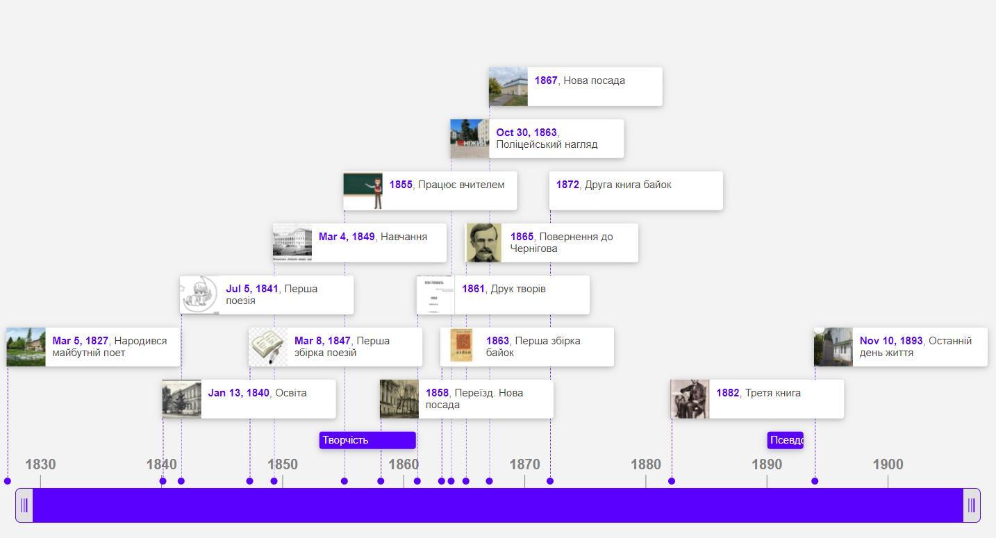Open the Oct 30, 1863 Поліцейський нагляд event

tap(537, 139)
